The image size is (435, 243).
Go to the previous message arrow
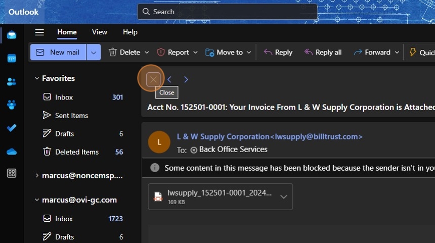(x=169, y=79)
